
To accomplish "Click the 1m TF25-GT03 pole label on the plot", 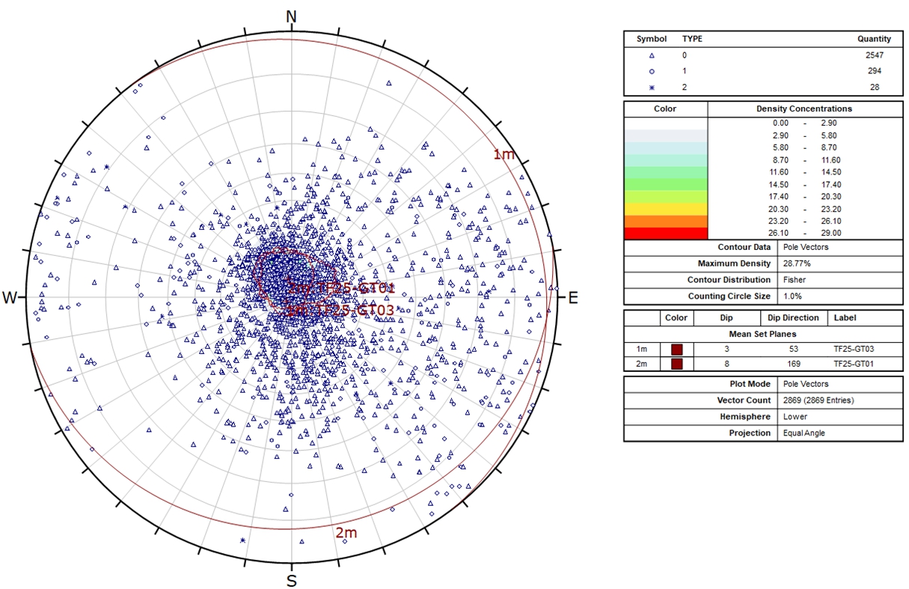I will pyautogui.click(x=341, y=309).
